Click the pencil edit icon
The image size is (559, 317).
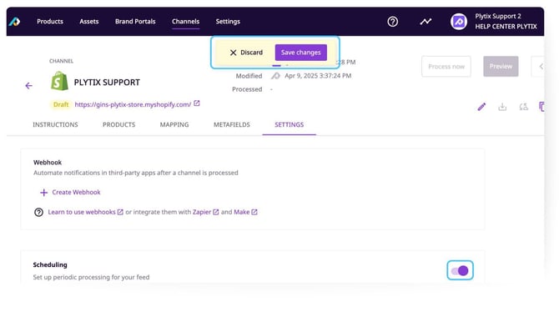click(481, 107)
